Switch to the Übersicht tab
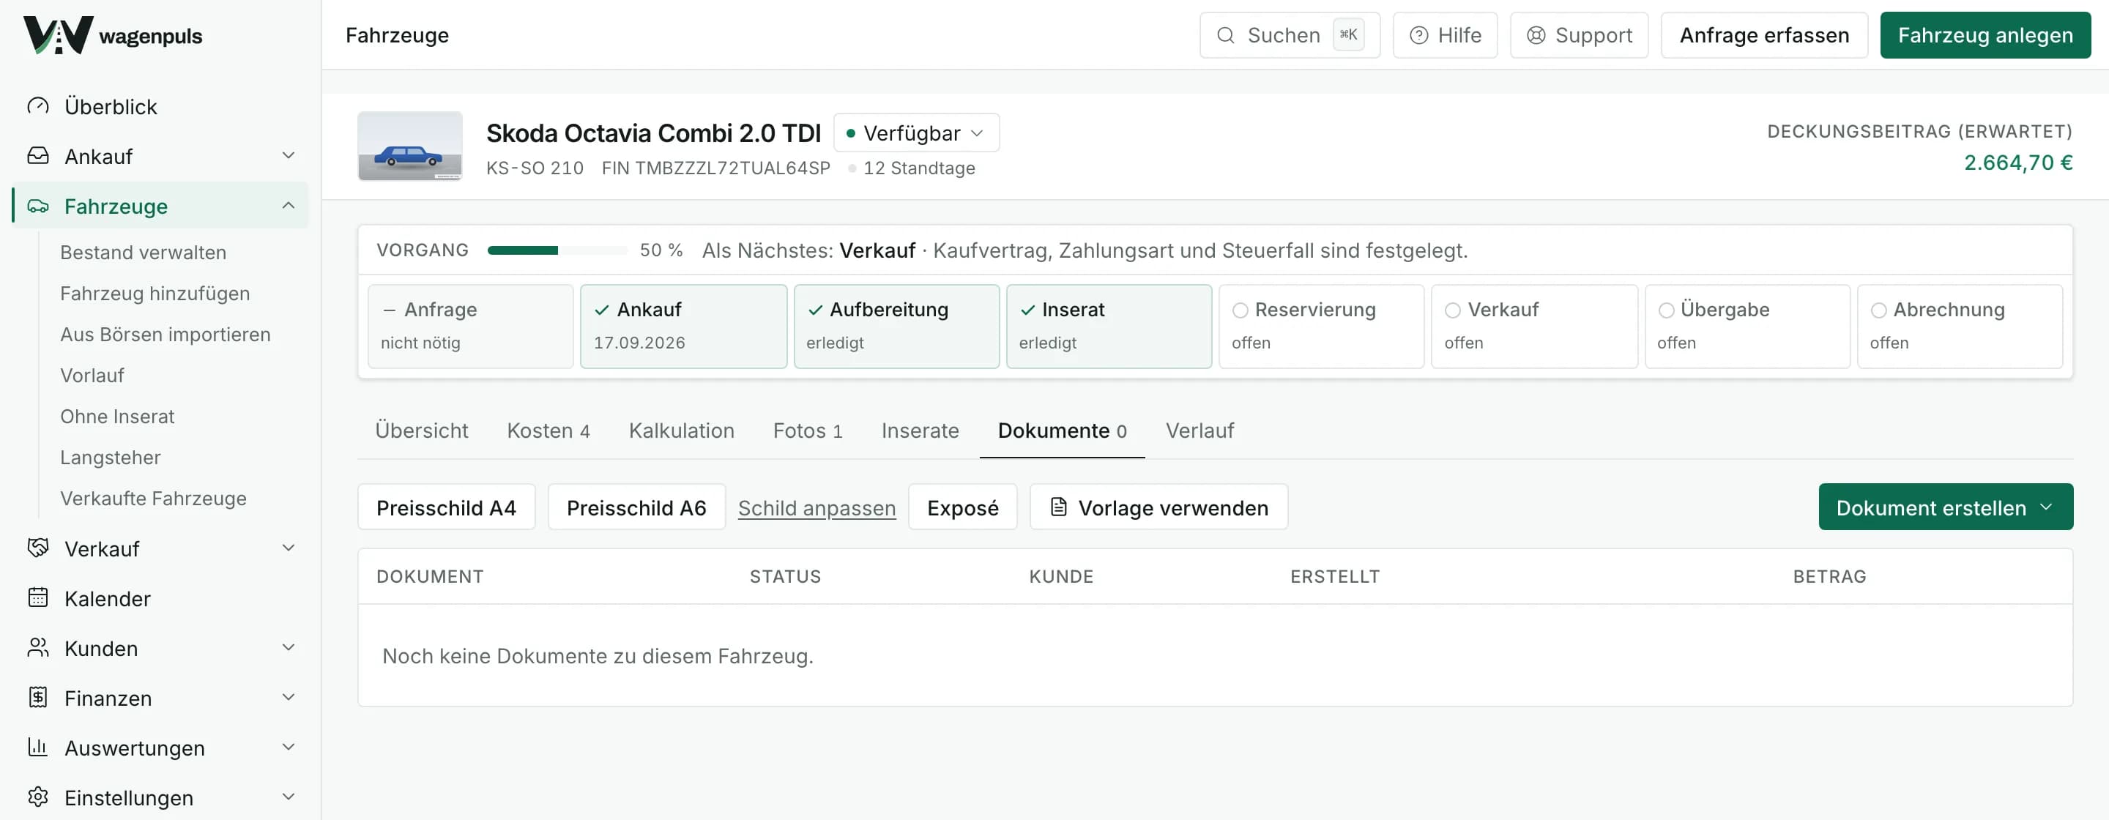Image resolution: width=2109 pixels, height=820 pixels. pos(422,430)
